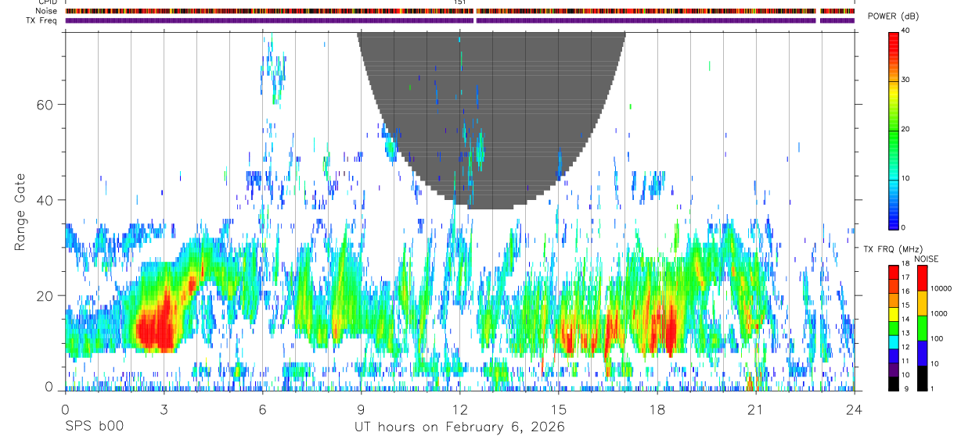Image resolution: width=961 pixels, height=443 pixels.
Task: Click the "15" tick on the UT hours axis
Action: click(x=559, y=409)
